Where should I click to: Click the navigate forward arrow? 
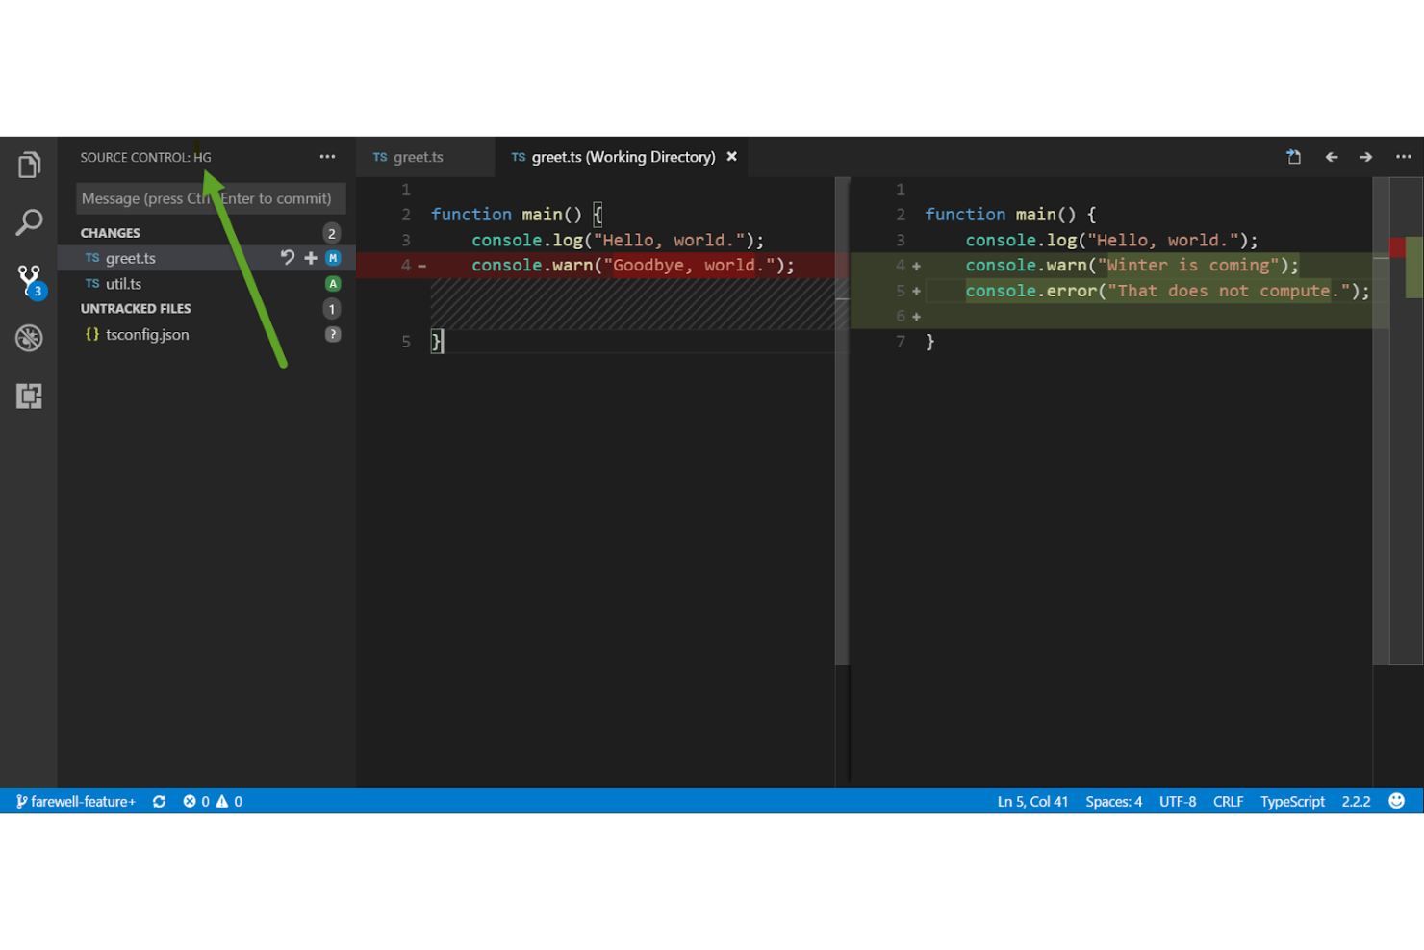[x=1365, y=156]
